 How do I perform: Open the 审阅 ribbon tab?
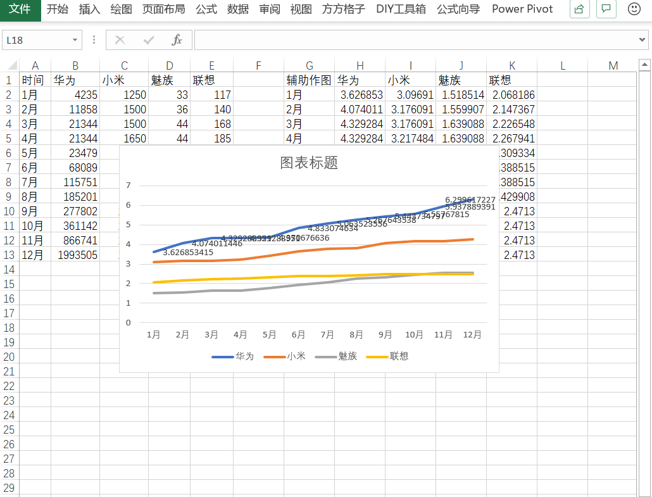(x=270, y=9)
